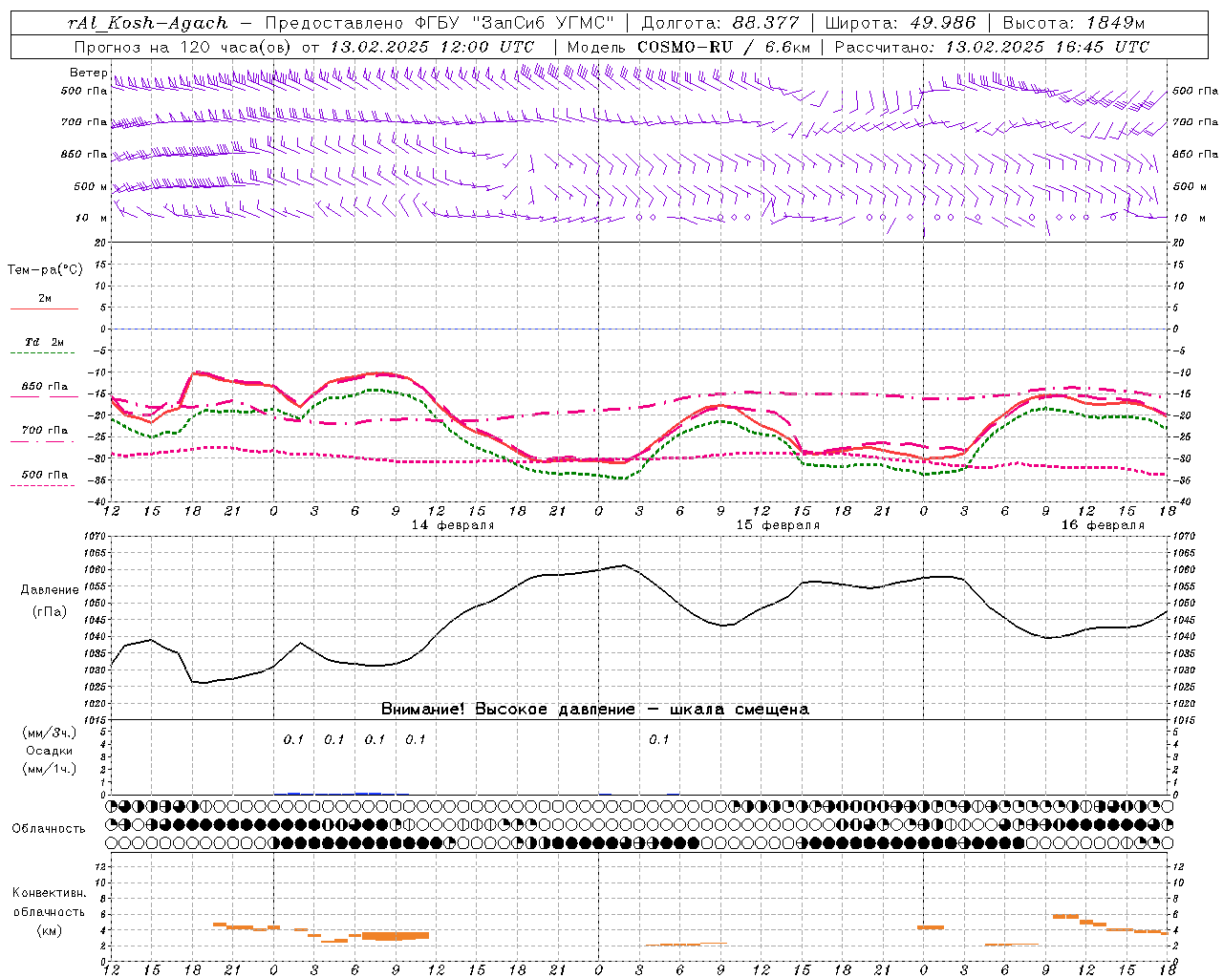
Task: Click the Тем-ра(°C) panel label
Action: (x=45, y=269)
